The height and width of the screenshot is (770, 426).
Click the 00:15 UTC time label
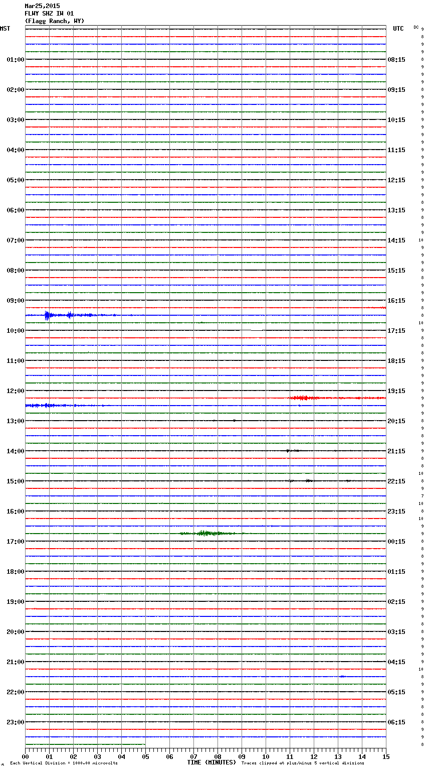[396, 542]
